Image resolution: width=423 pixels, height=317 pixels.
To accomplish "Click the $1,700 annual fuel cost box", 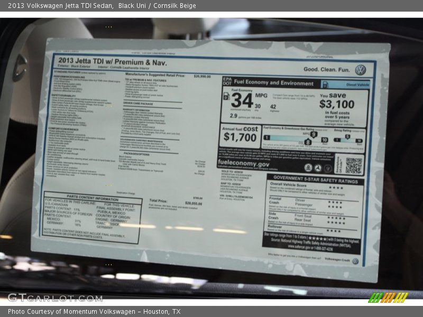I will coord(240,136).
